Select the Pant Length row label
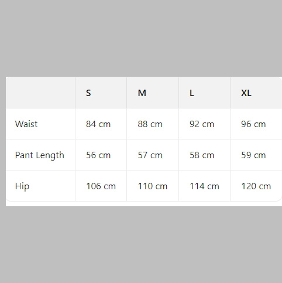This screenshot has height=283, width=282. pyautogui.click(x=40, y=155)
